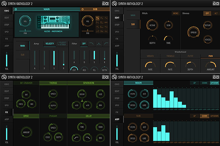220x146 pixels.
Task: Enable the VELOCITY amp mode
Action: 50,44
